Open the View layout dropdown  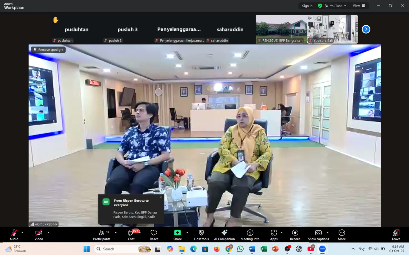(x=359, y=6)
